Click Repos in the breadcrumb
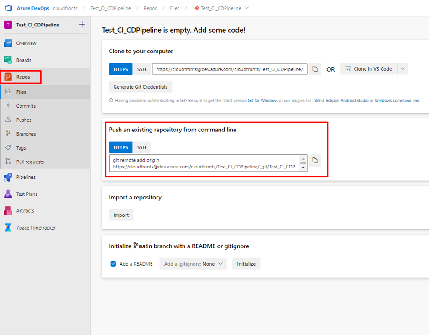This screenshot has height=335, width=429. [151, 8]
